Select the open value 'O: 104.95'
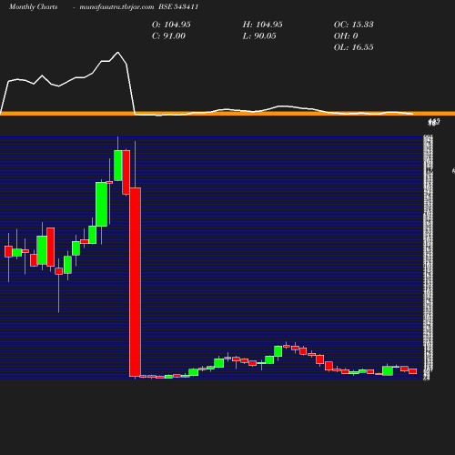Viewport: 455px width, 455px height. tap(171, 25)
